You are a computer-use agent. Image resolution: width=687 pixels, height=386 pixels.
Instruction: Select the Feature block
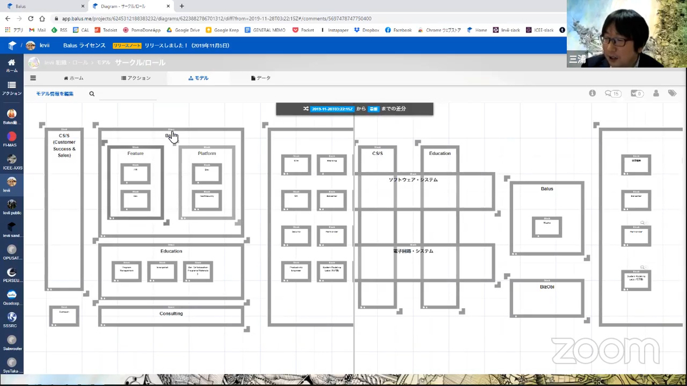tap(136, 182)
